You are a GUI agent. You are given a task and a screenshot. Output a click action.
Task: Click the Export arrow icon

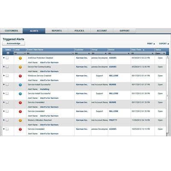(168, 44)
